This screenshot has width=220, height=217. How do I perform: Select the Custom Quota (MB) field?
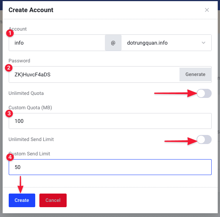110,121
